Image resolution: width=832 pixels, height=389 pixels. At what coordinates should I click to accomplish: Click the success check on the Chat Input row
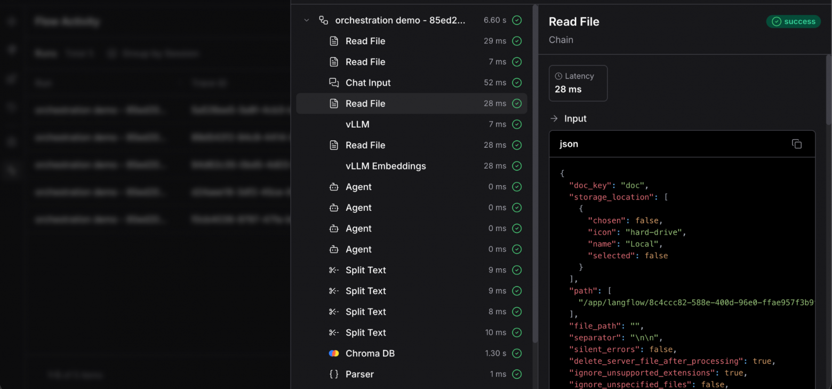517,83
